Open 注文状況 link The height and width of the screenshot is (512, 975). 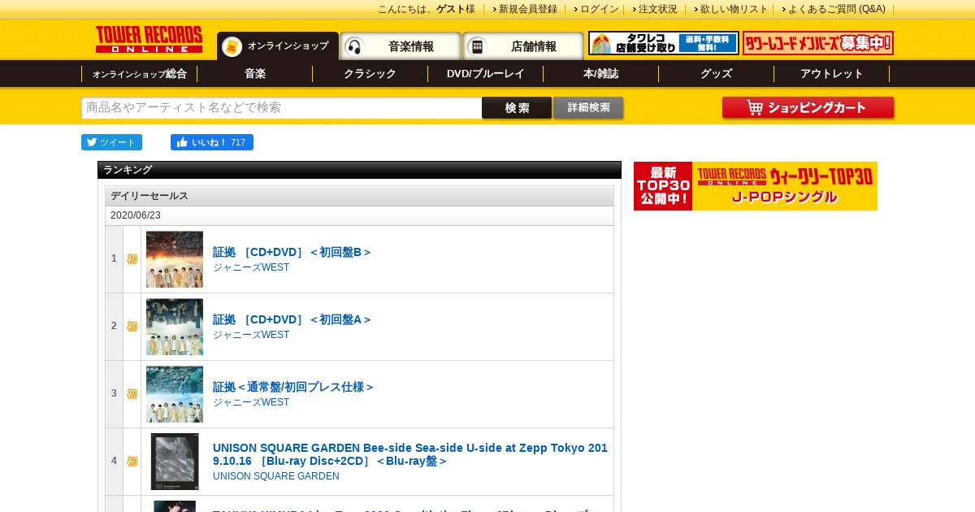[x=658, y=9]
